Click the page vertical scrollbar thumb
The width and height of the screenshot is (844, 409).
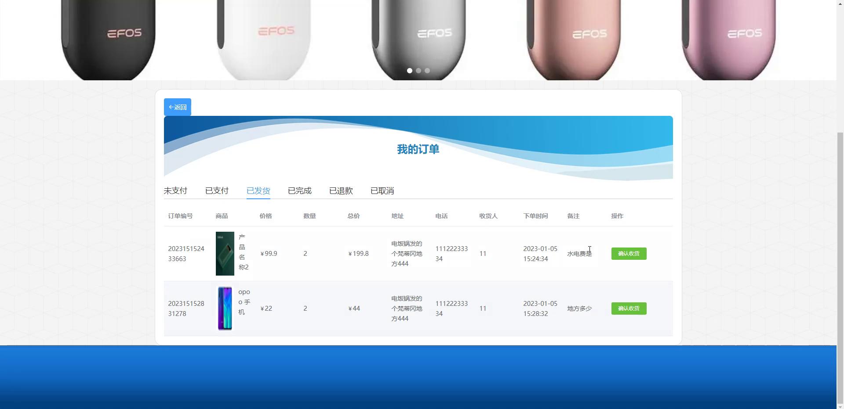click(x=840, y=270)
